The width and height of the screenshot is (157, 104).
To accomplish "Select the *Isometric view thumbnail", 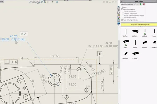I will 144,44.
